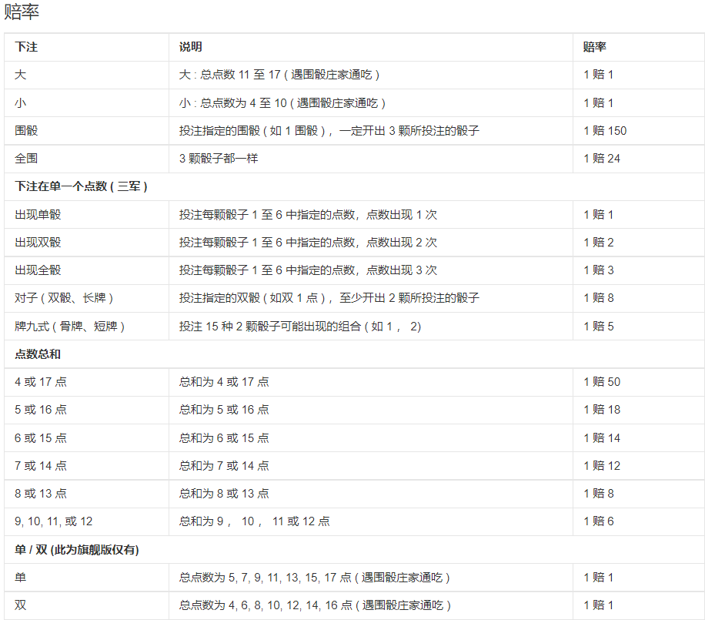Select the 点数总和 section header
This screenshot has width=705, height=620.
pyautogui.click(x=38, y=354)
